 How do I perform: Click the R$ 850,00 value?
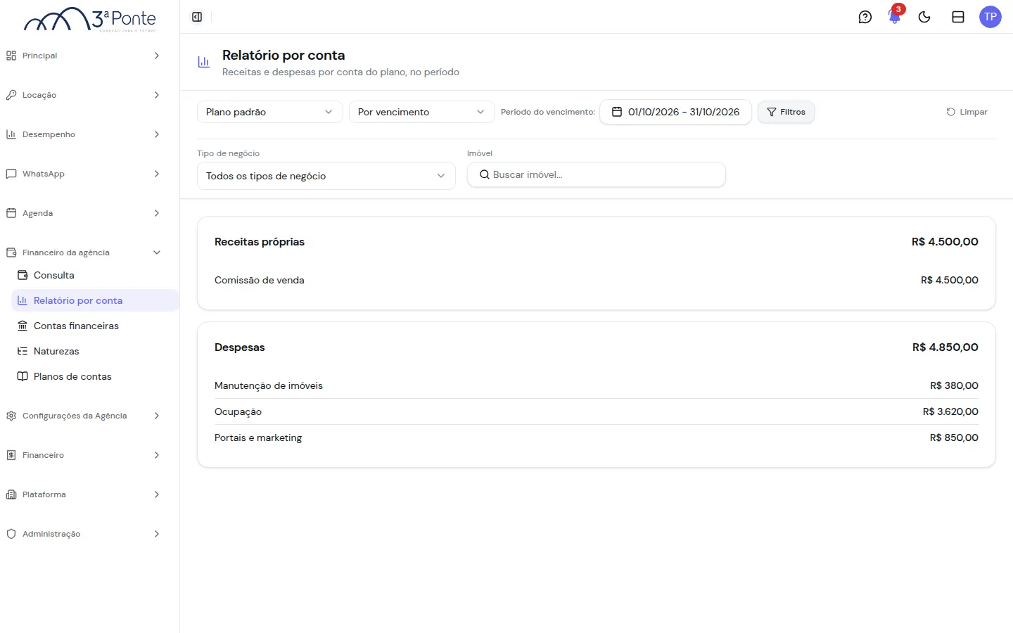pos(954,437)
